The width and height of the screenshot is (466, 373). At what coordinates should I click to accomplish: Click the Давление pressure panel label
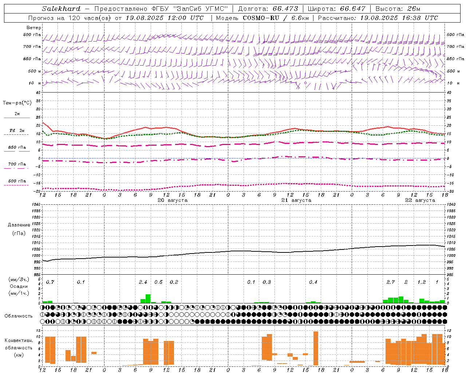tap(19, 225)
